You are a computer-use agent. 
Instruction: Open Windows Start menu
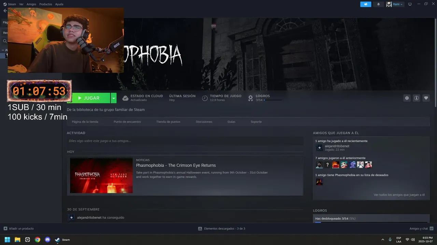point(7,240)
